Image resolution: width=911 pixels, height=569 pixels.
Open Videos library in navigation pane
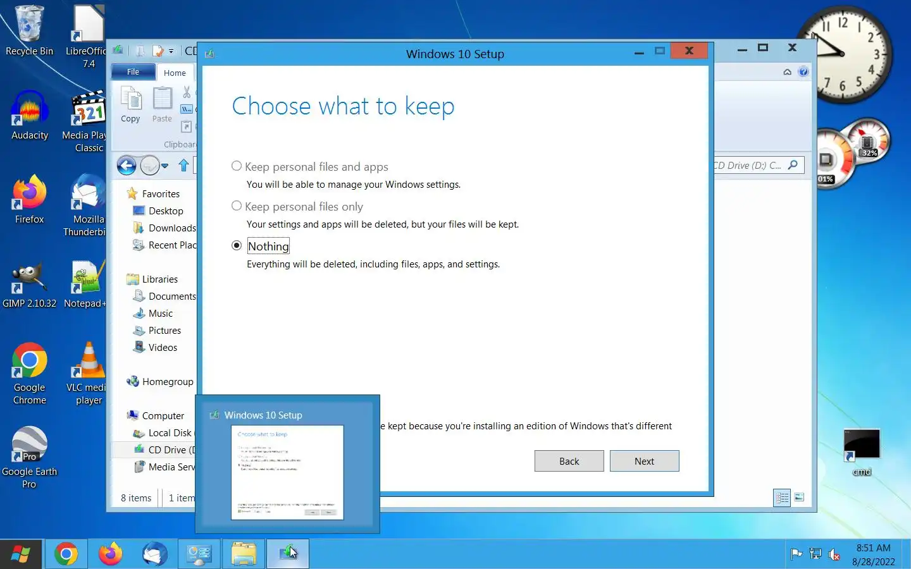tap(163, 347)
